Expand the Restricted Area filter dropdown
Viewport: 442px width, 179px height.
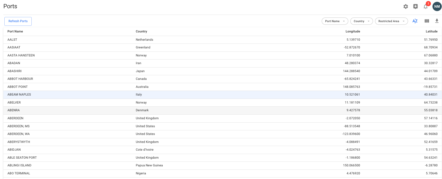pyautogui.click(x=391, y=21)
